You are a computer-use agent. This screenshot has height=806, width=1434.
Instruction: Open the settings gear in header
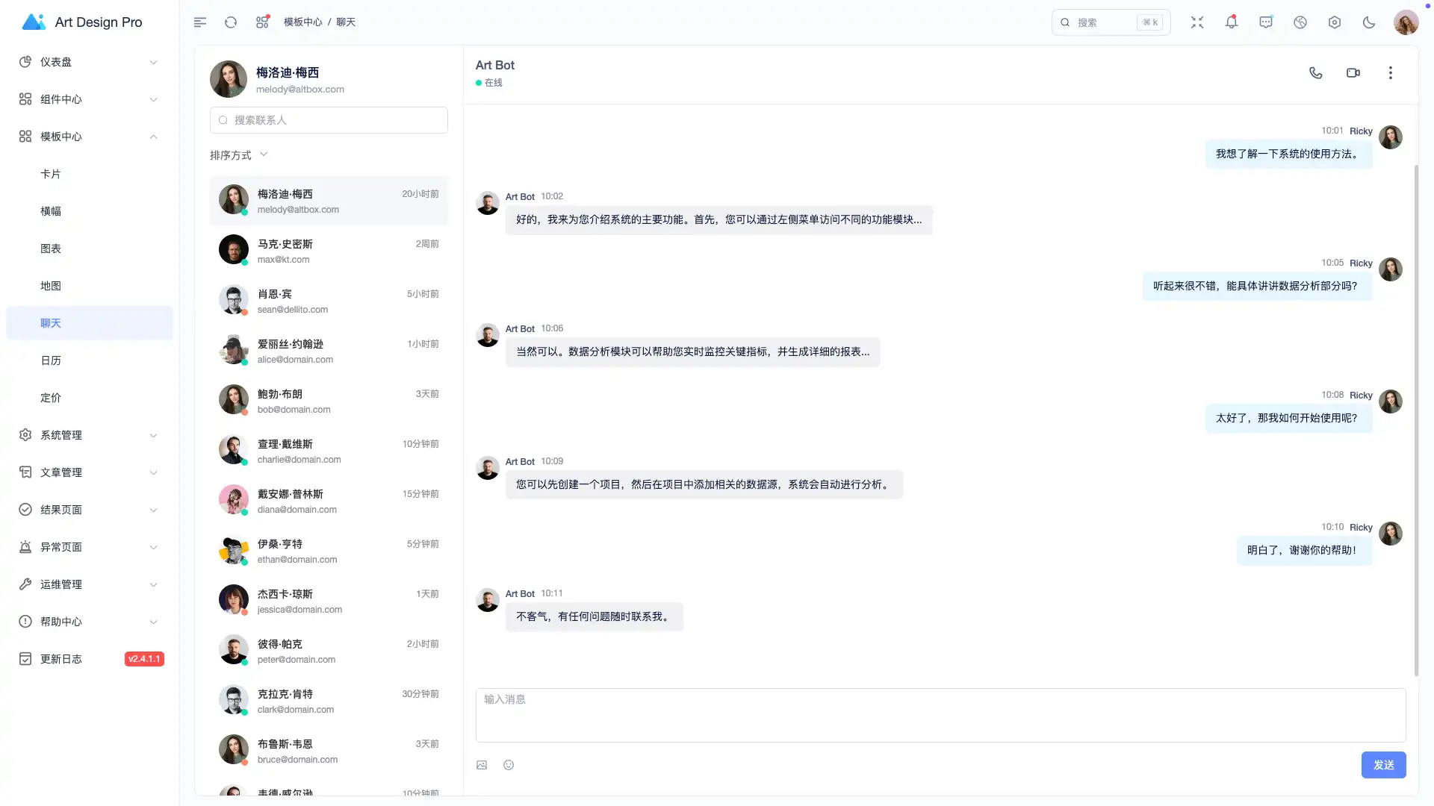point(1334,22)
